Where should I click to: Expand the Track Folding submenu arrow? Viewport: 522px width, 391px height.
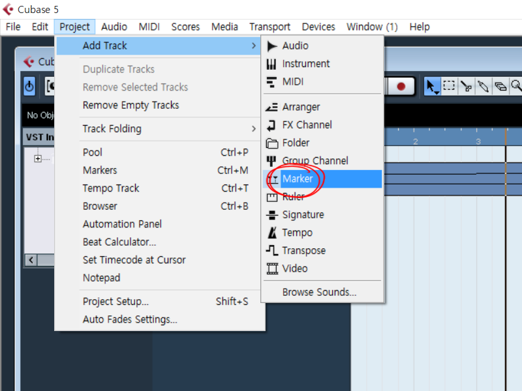click(x=254, y=128)
